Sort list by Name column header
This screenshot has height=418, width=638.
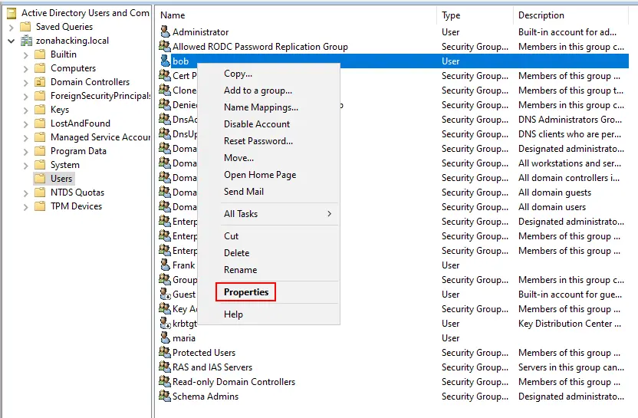tap(295, 15)
